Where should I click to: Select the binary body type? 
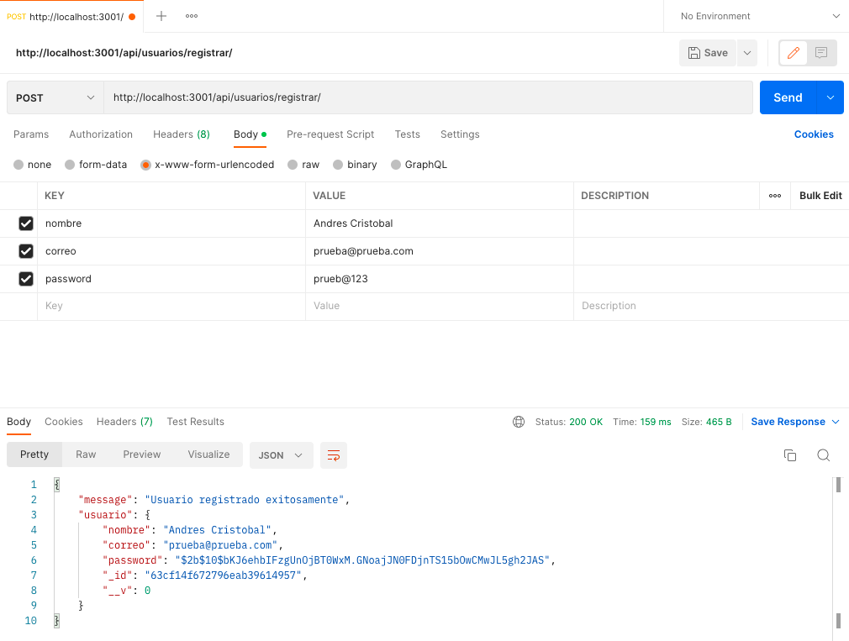click(x=338, y=165)
